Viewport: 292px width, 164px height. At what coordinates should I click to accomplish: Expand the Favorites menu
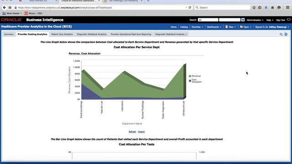pos(197,27)
